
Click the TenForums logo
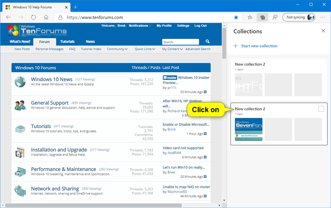(37, 30)
